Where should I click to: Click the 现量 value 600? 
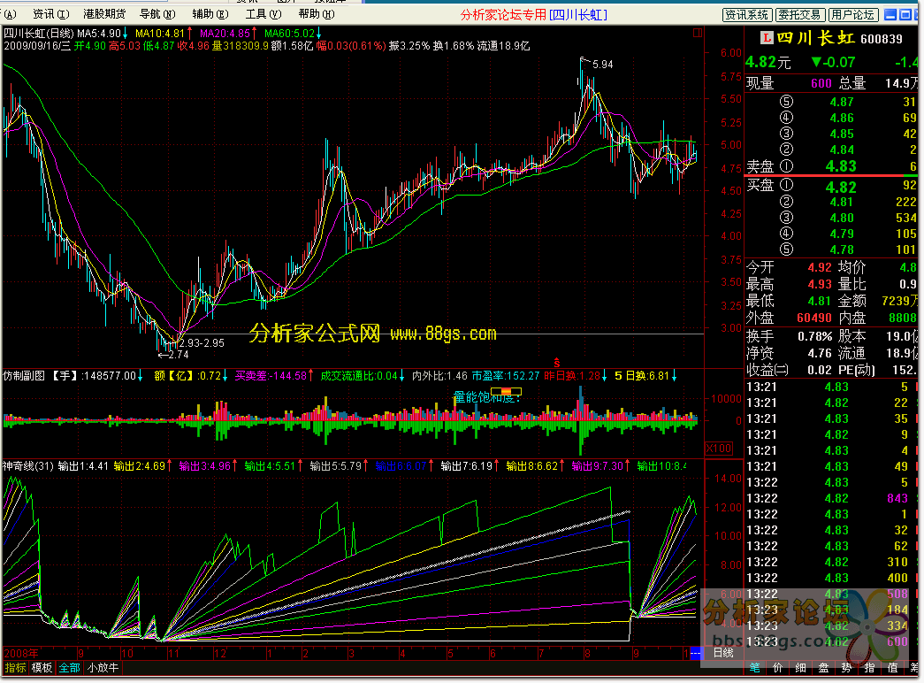tap(821, 83)
